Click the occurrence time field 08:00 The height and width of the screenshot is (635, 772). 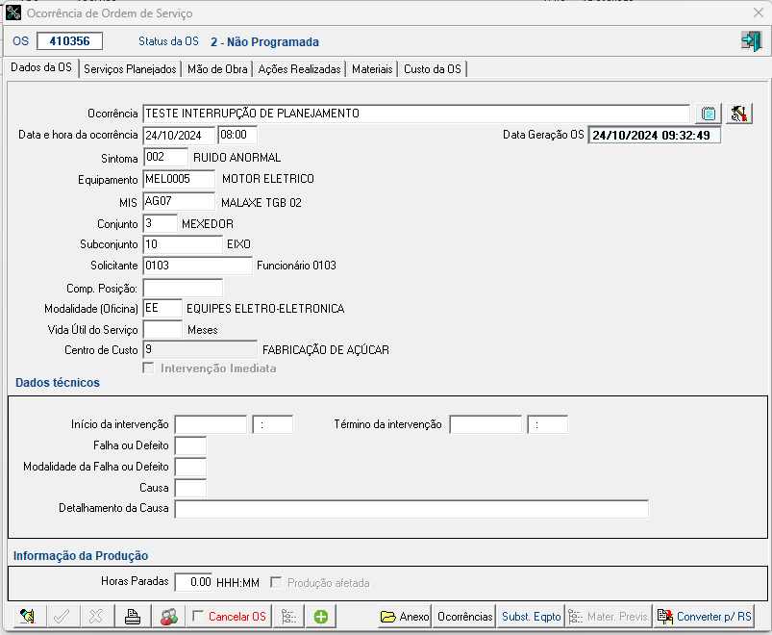tap(237, 135)
